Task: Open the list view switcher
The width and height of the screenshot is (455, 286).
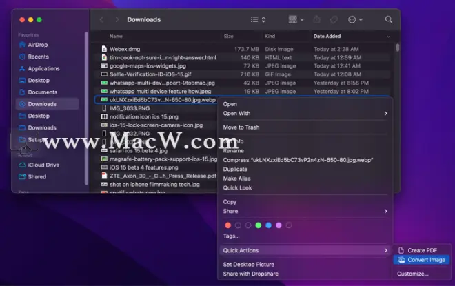Action: pyautogui.click(x=258, y=19)
